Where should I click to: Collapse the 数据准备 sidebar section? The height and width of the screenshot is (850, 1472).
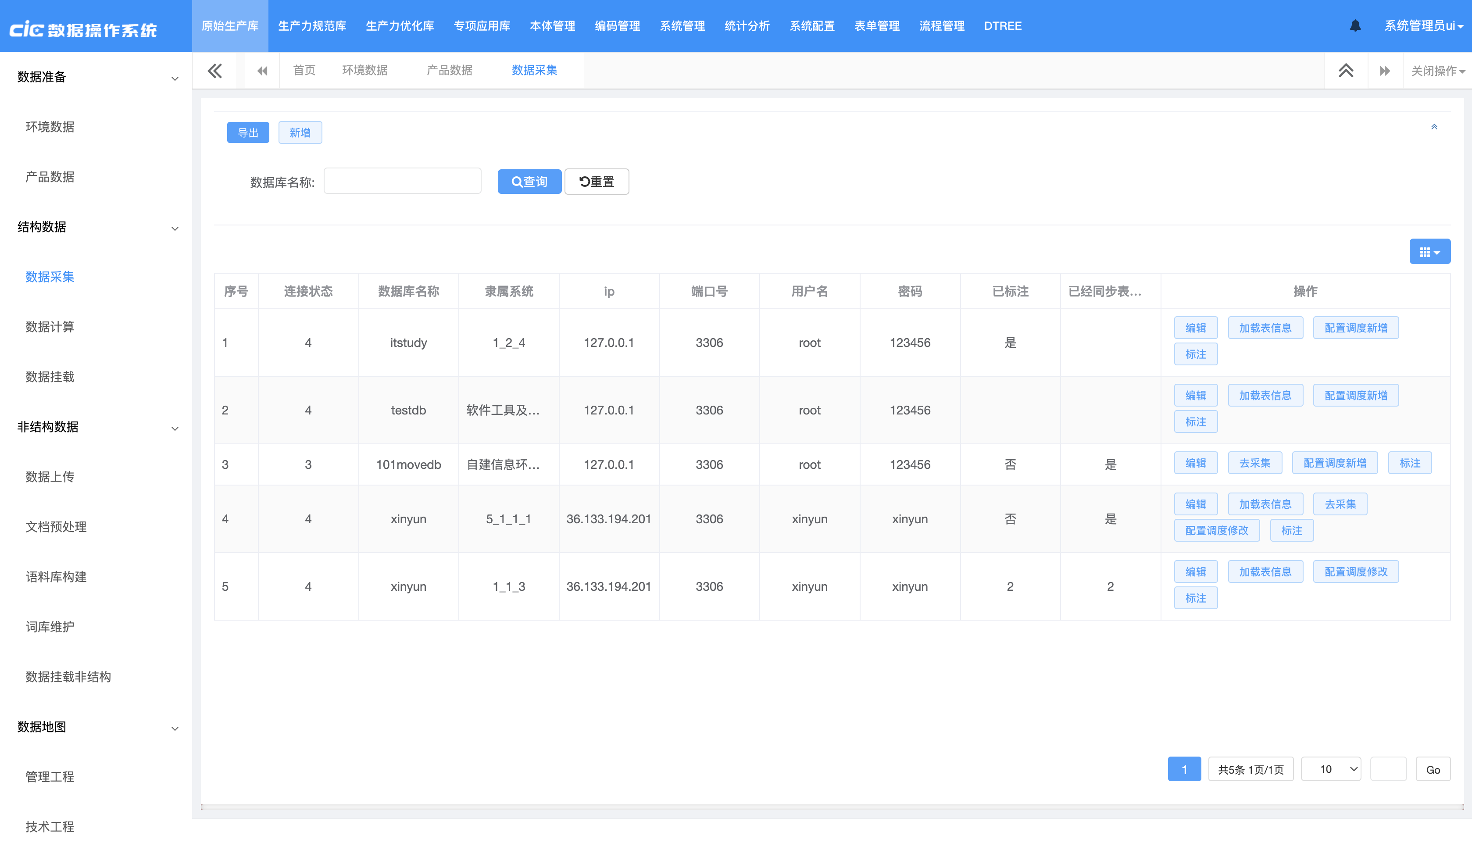tap(175, 78)
